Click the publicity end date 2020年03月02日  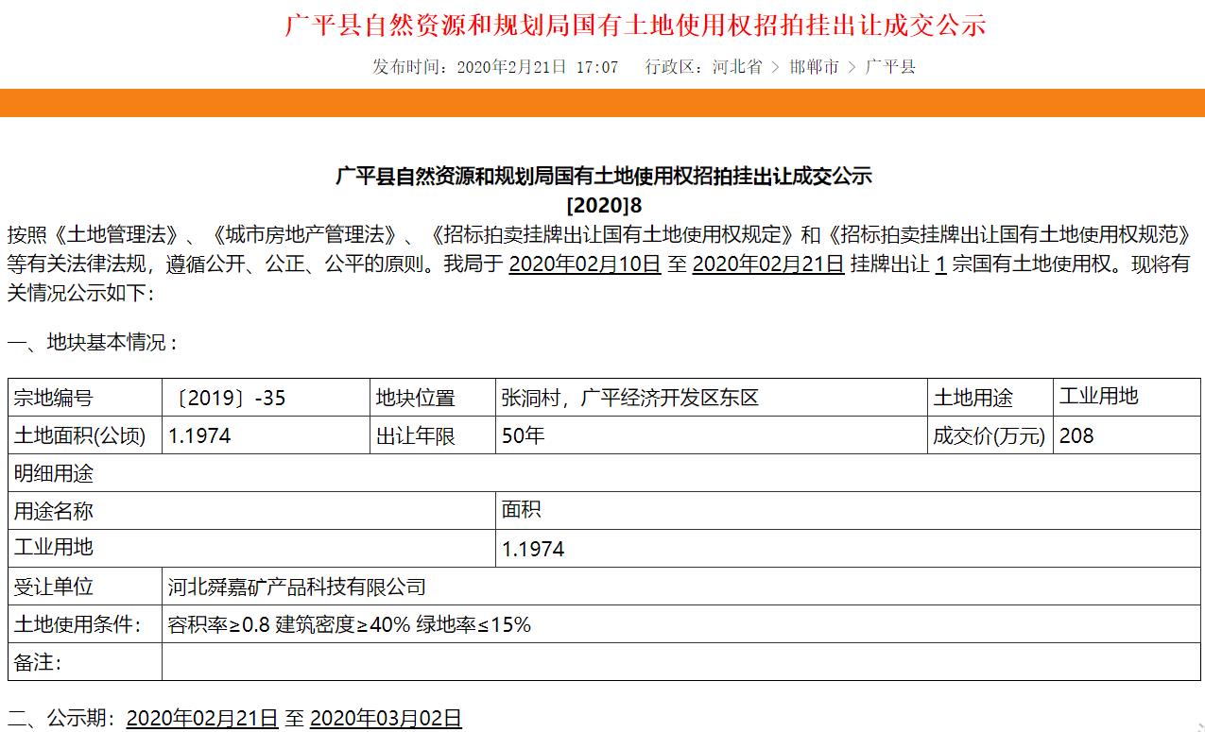pyautogui.click(x=386, y=719)
